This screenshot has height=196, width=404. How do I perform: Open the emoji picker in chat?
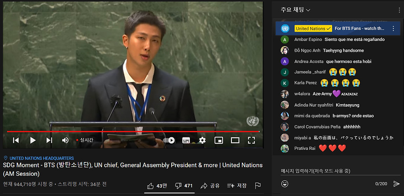coord(285,183)
